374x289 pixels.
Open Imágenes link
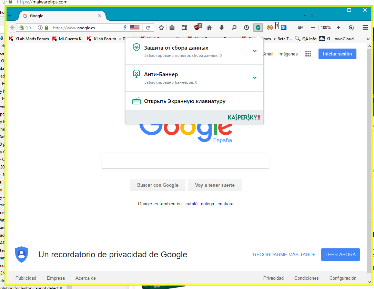pyautogui.click(x=288, y=54)
